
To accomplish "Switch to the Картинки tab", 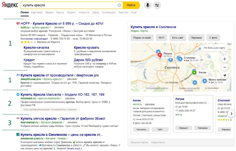I will 37,12.
